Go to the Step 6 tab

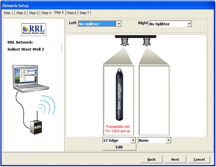click(x=72, y=13)
